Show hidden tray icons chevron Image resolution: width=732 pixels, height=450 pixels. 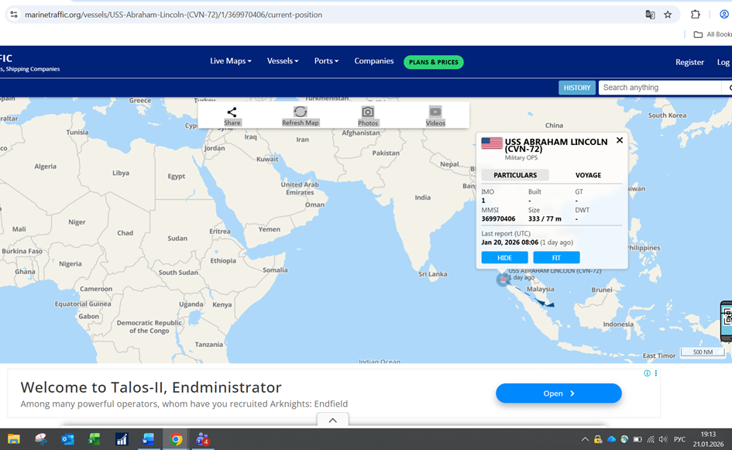tap(585, 439)
